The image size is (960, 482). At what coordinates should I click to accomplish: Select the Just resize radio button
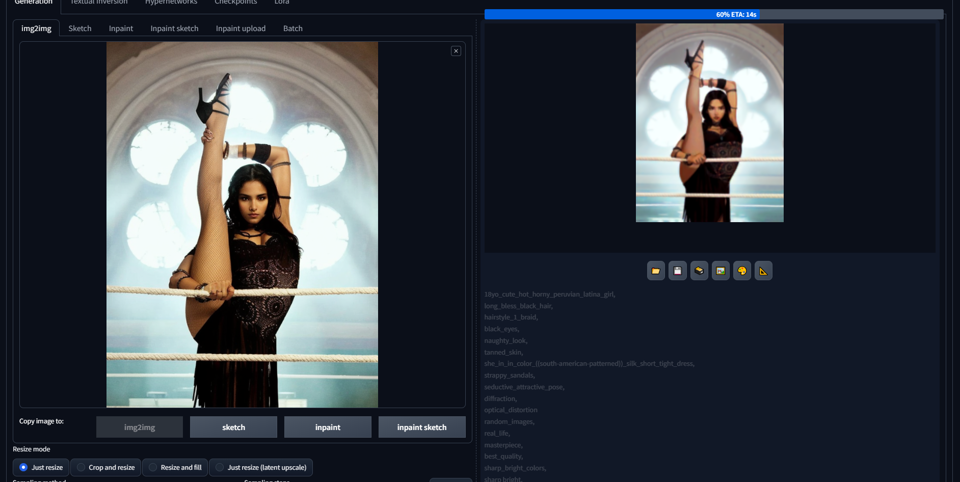23,467
